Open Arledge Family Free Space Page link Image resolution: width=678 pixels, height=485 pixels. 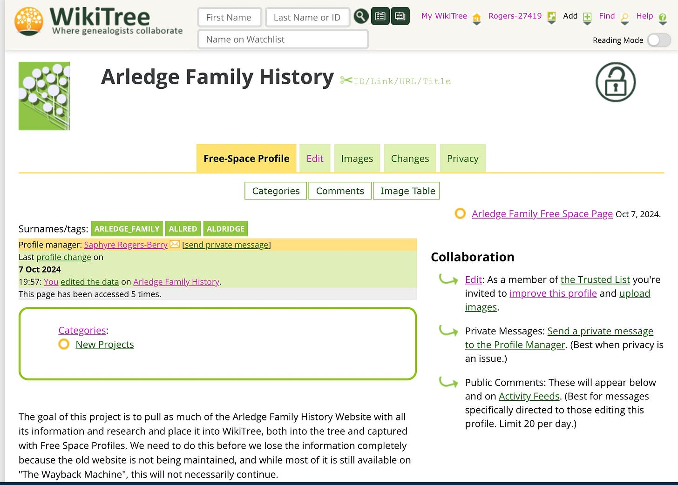pyautogui.click(x=542, y=214)
